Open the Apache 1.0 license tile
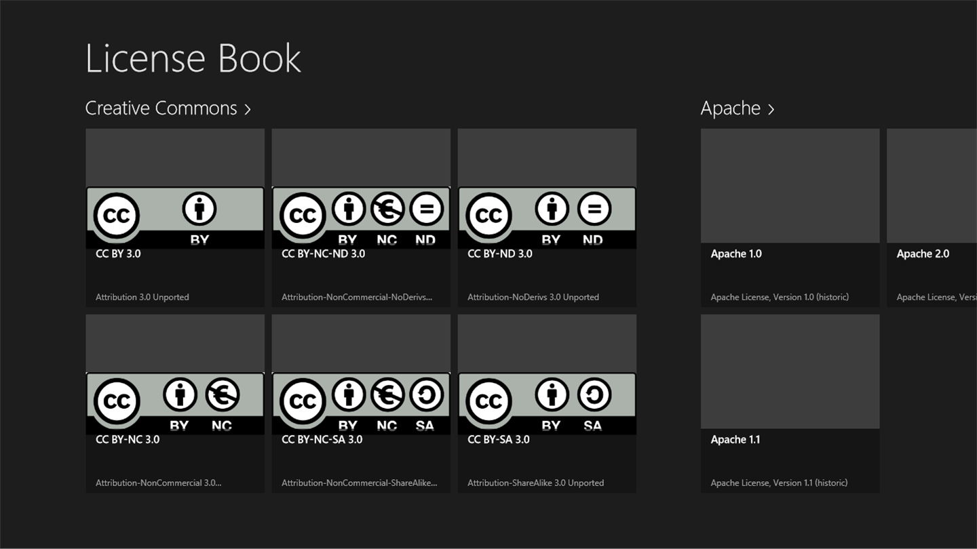977x549 pixels. (x=790, y=218)
